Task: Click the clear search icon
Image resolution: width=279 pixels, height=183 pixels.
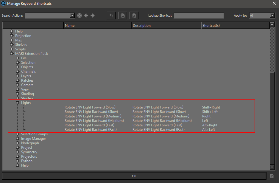Action: [x=80, y=15]
